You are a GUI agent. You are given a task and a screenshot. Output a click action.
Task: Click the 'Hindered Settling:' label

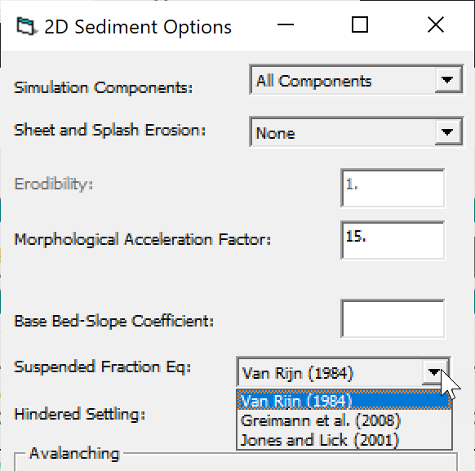[x=80, y=414]
